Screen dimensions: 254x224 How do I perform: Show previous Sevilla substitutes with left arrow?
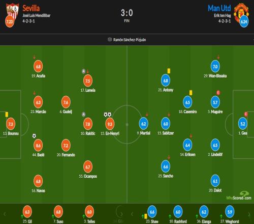(5, 214)
